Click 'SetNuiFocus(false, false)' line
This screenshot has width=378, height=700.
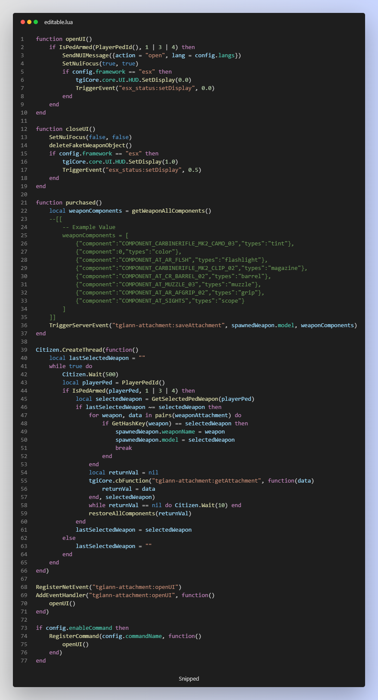pos(90,137)
